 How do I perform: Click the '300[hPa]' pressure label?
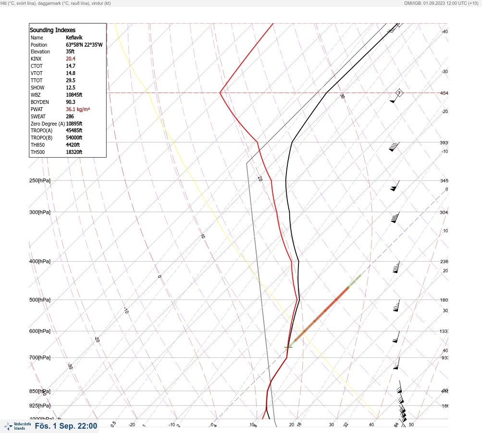(x=40, y=212)
